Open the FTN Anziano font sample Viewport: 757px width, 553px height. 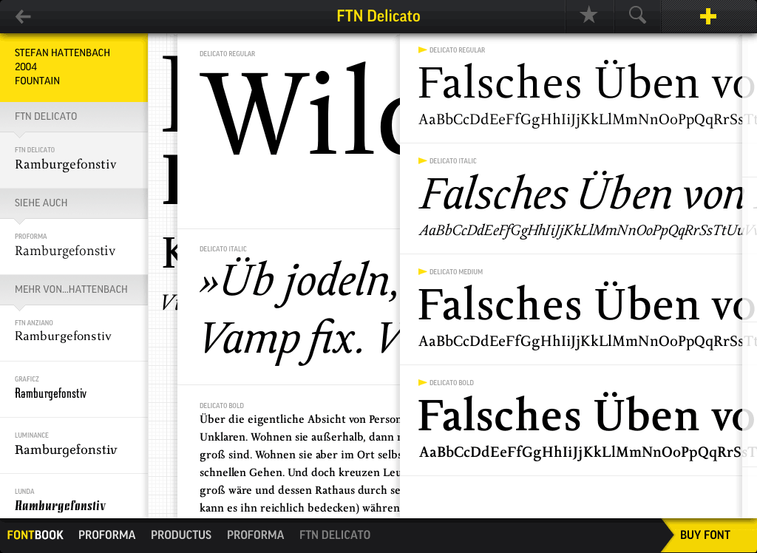click(74, 333)
